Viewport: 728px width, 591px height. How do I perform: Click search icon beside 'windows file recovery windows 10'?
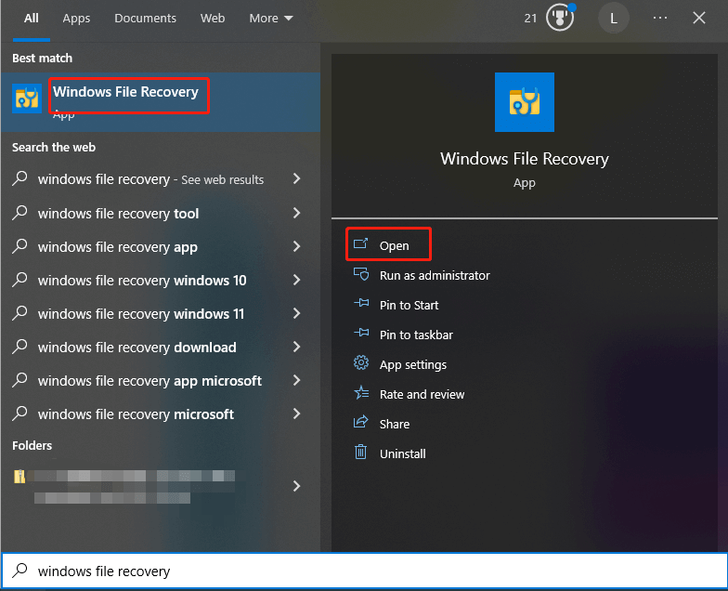coord(19,280)
